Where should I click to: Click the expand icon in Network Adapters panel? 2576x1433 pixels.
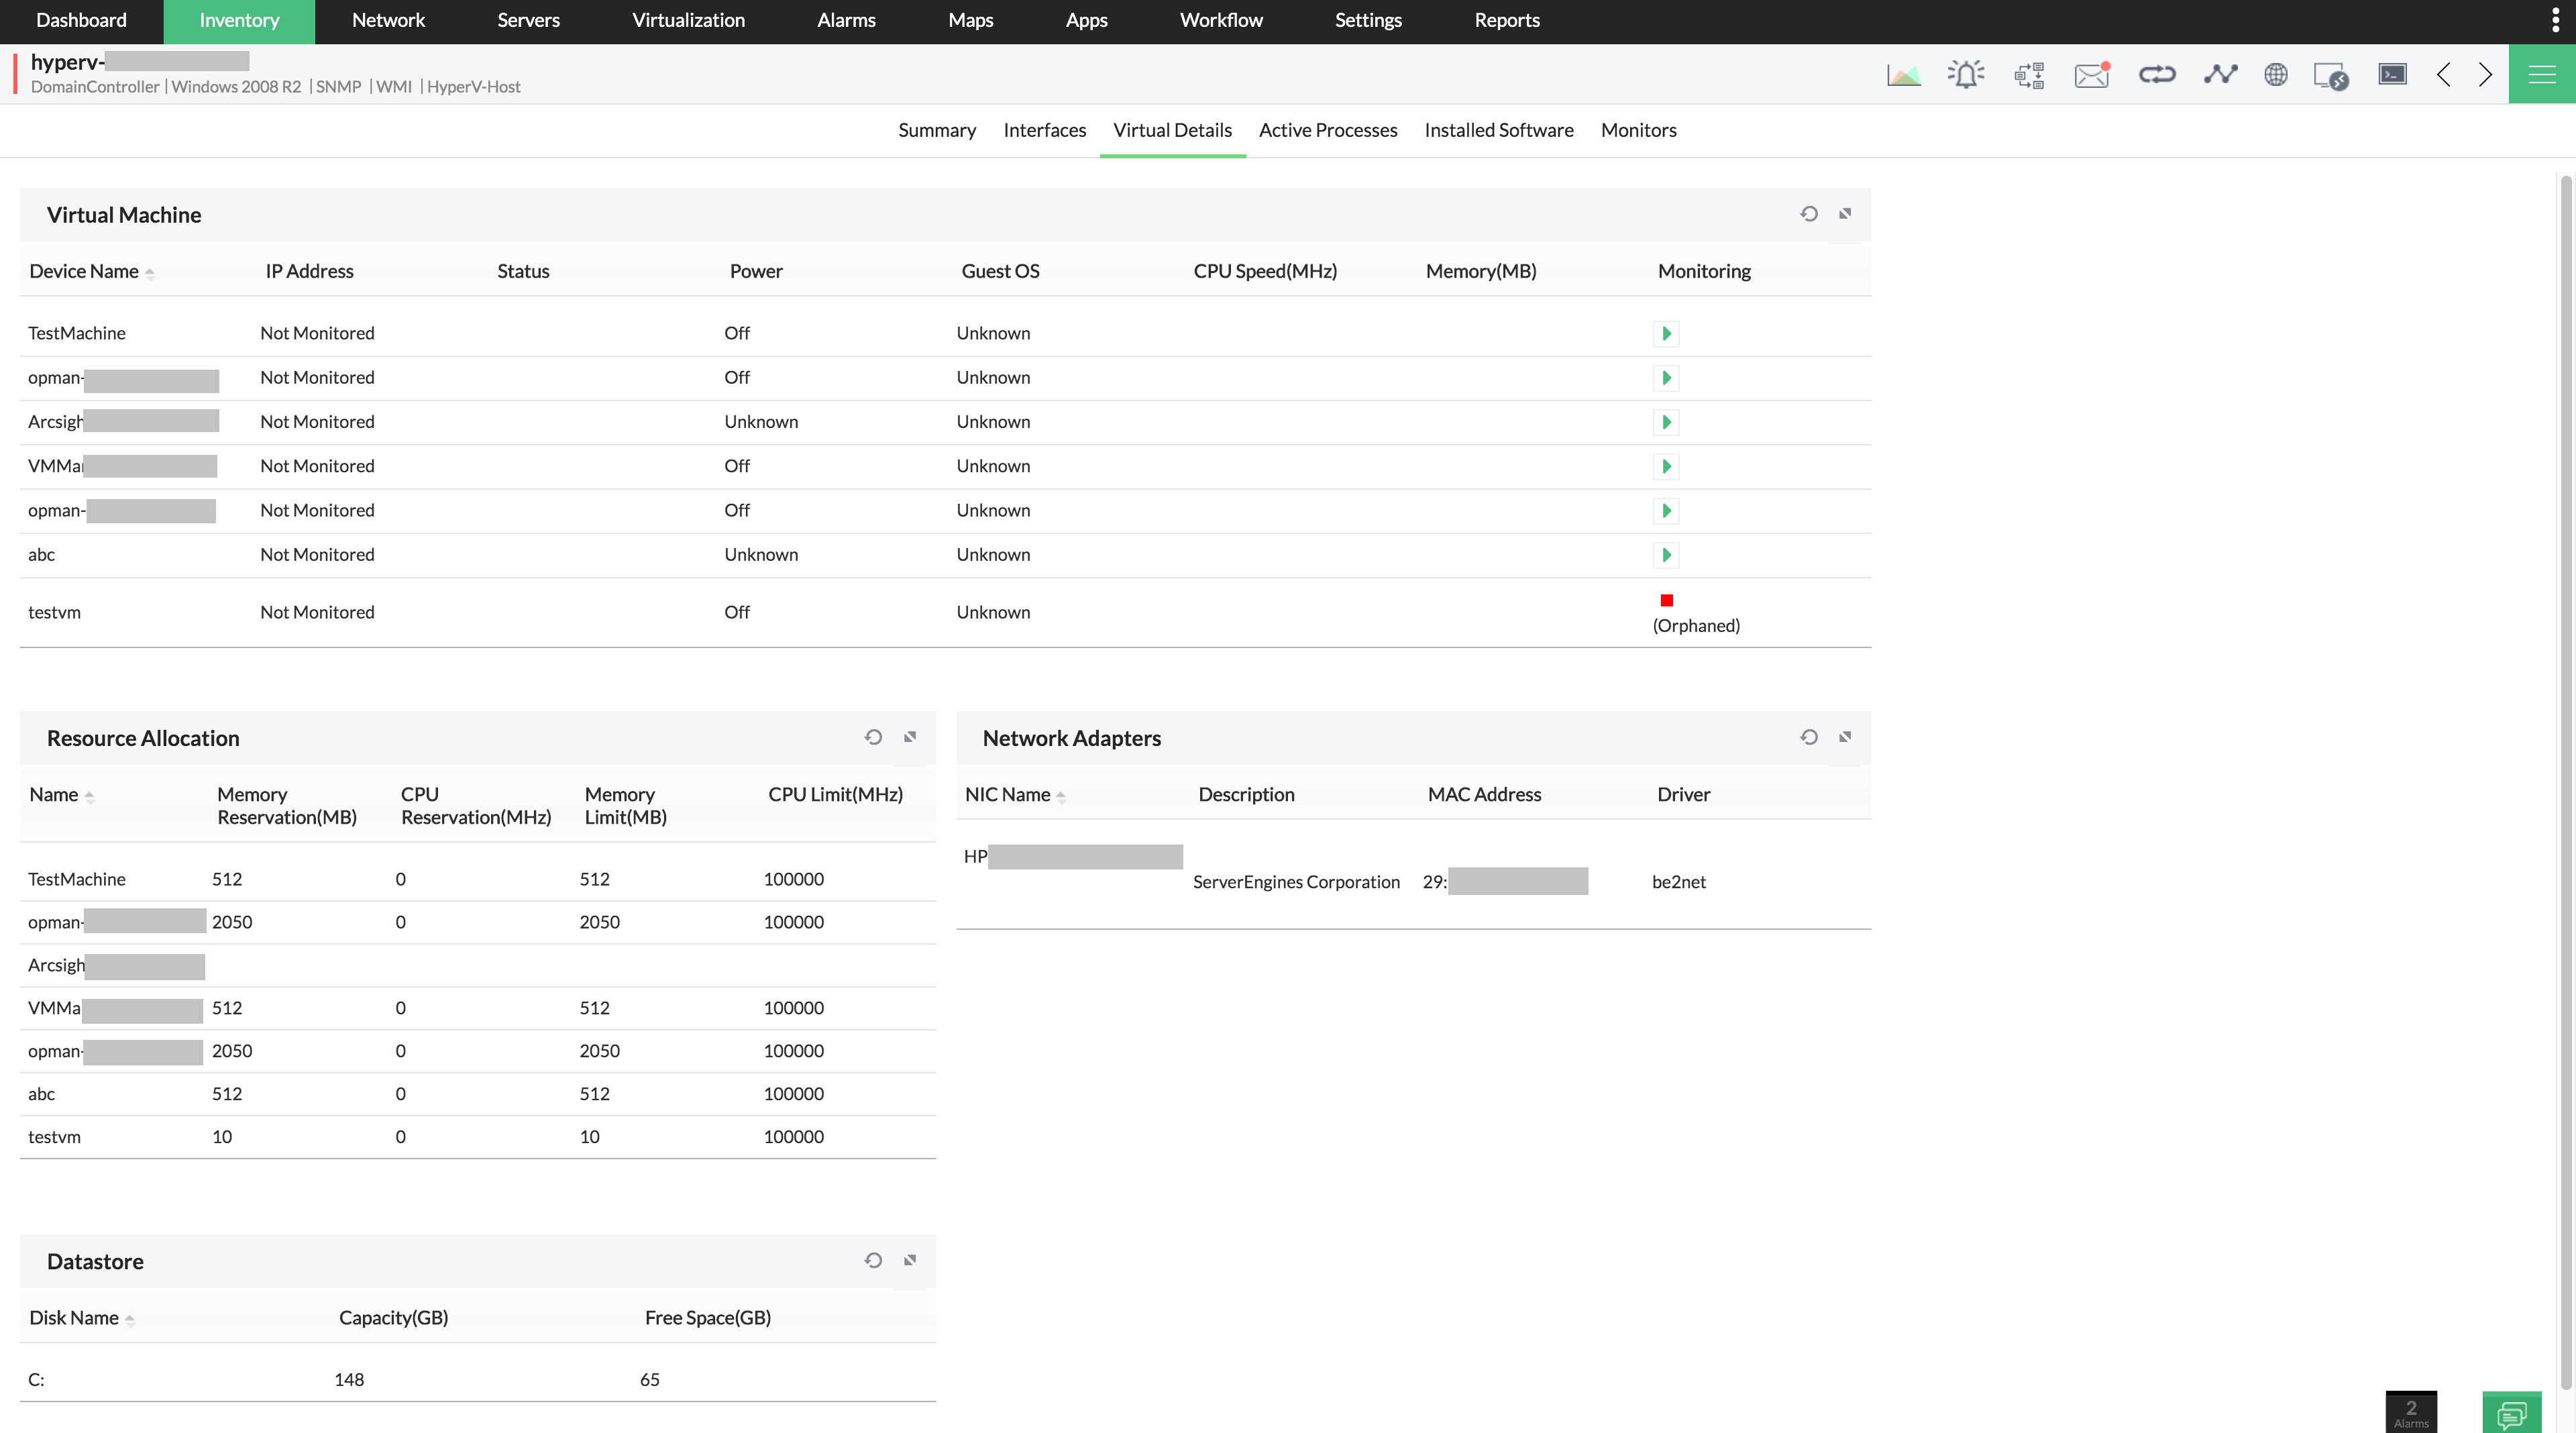(1845, 738)
